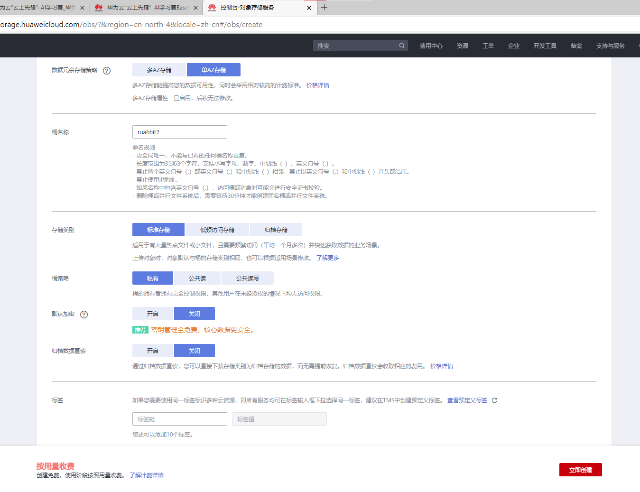Viewport: 640px width, 492px height.
Task: Close the AI学习赛Base tab
Action: point(195,8)
